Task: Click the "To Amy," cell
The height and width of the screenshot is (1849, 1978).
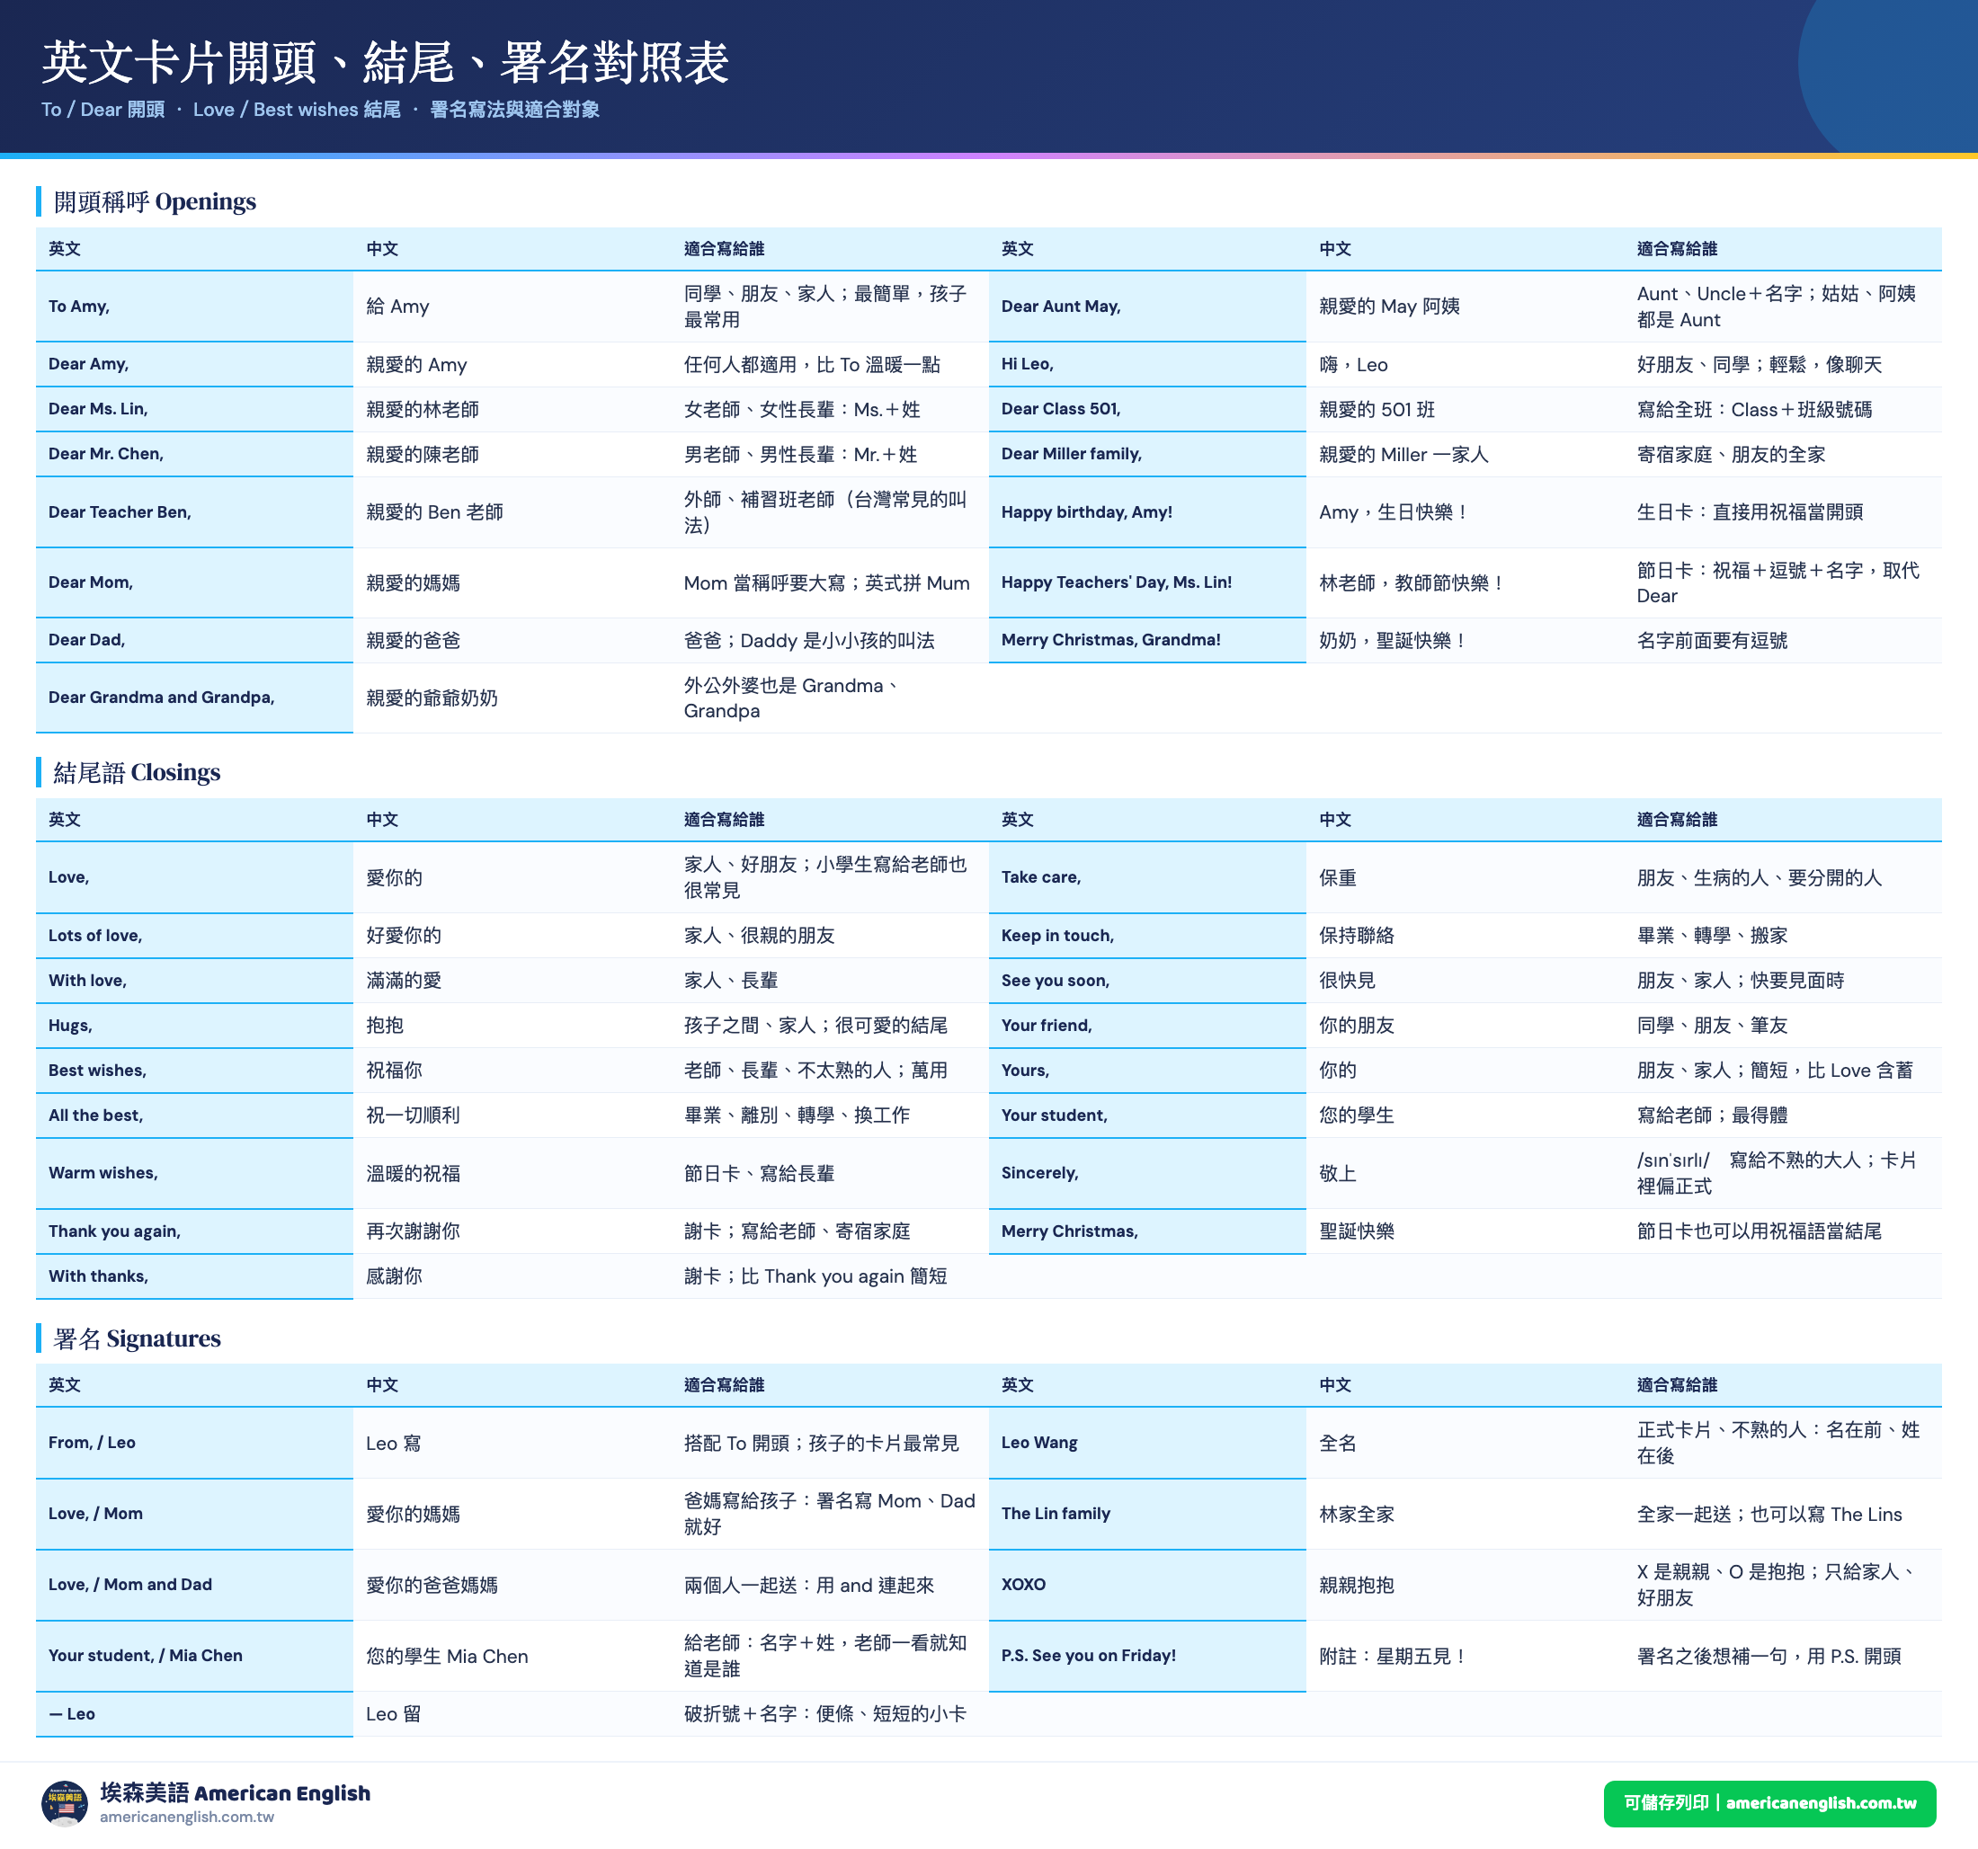Action: [194, 307]
